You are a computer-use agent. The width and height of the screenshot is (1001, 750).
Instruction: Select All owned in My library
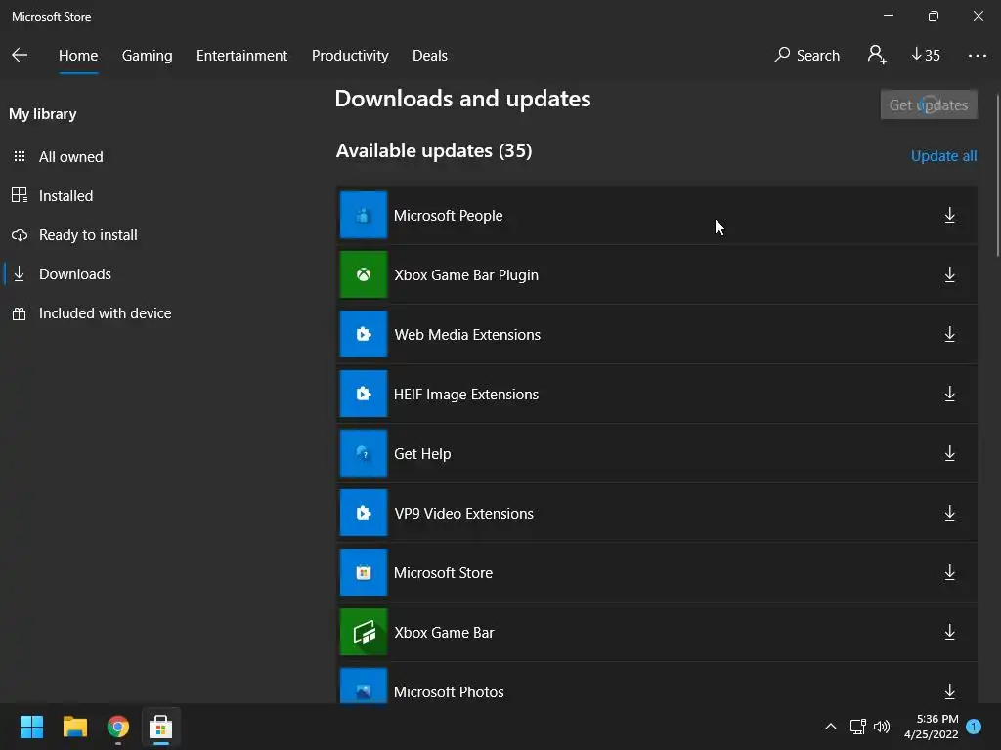coord(70,157)
